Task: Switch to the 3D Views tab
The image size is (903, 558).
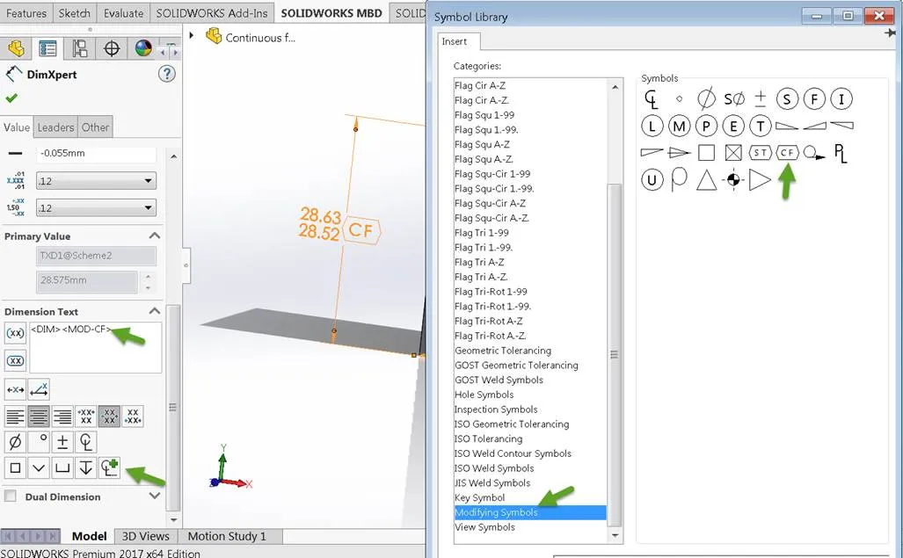Action: (x=145, y=536)
